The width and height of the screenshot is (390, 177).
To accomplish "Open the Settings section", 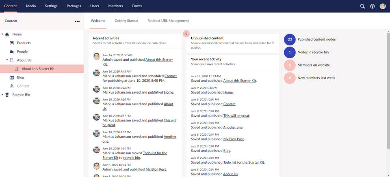I will tap(51, 6).
